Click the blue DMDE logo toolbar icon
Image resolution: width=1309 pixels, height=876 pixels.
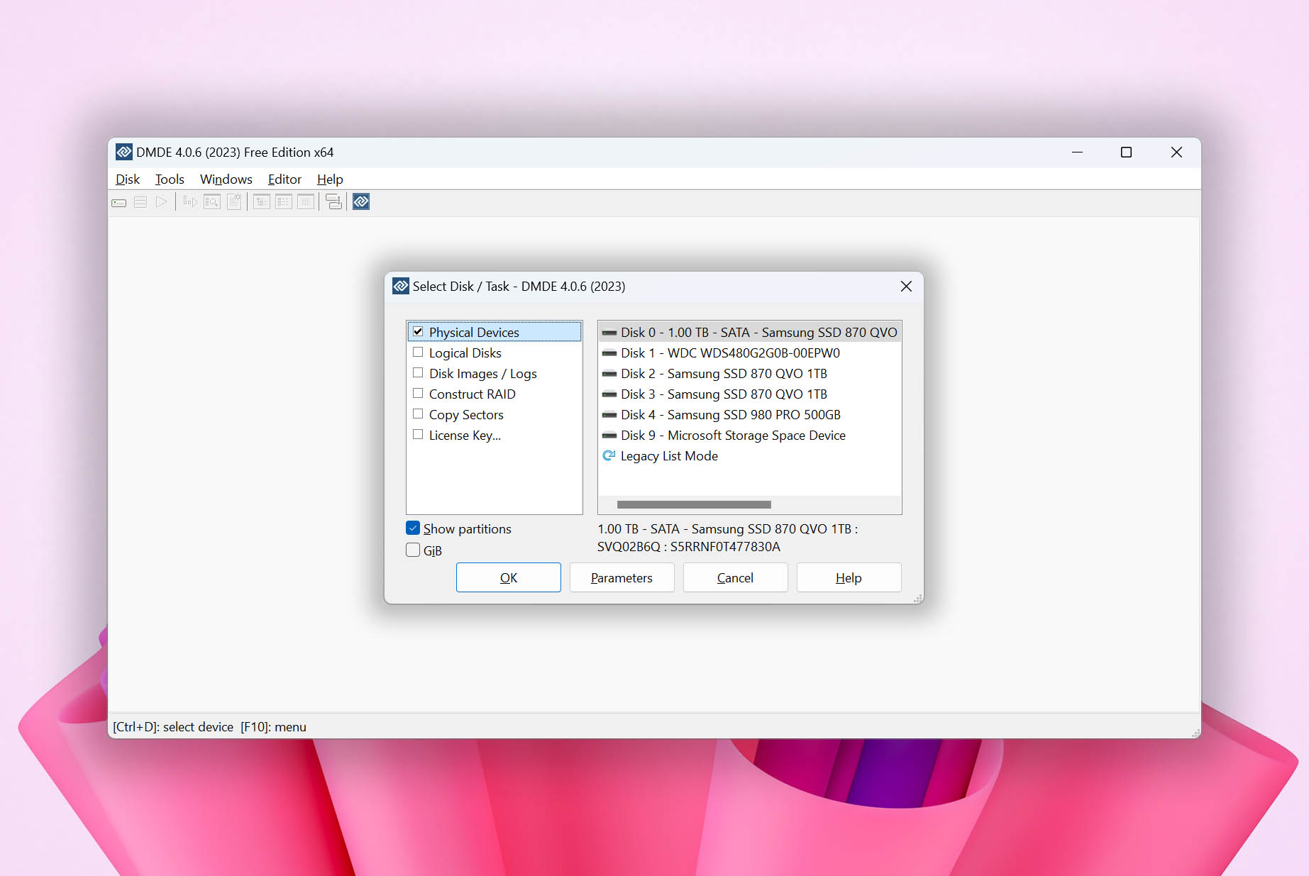(361, 202)
